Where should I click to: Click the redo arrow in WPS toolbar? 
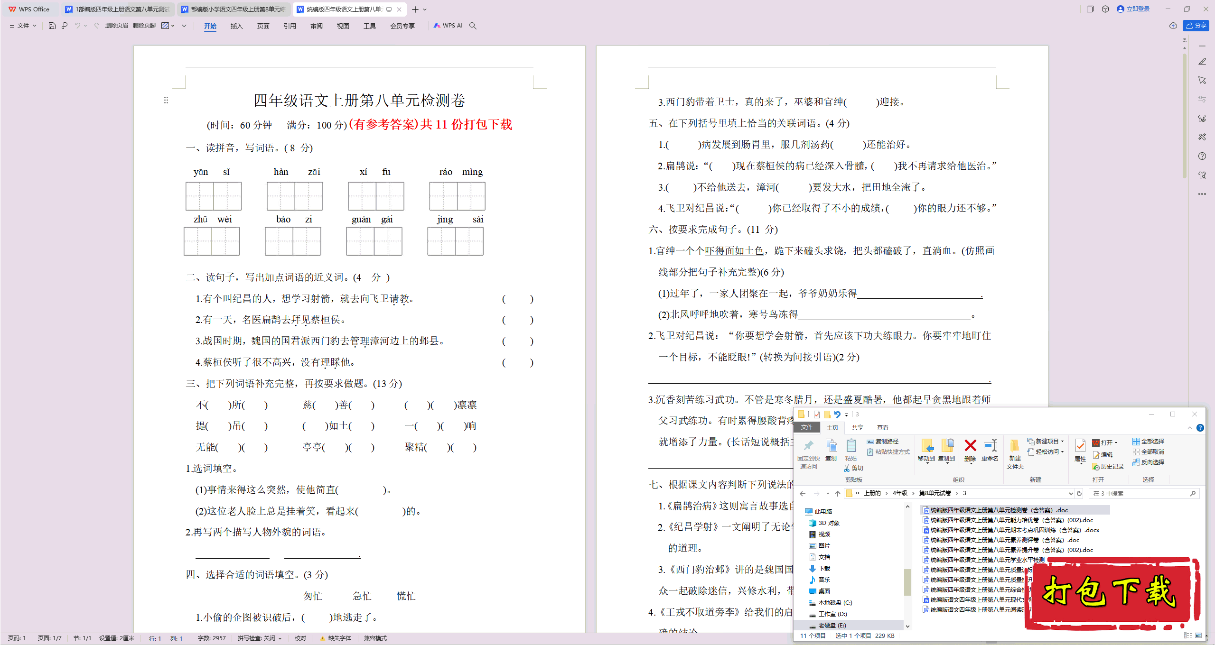pyautogui.click(x=97, y=26)
